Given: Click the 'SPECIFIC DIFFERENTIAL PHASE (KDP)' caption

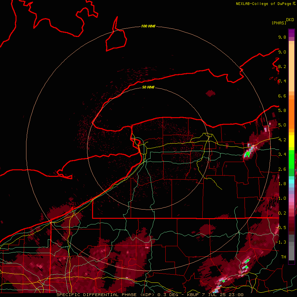Looking at the screenshot, I should tap(105, 295).
